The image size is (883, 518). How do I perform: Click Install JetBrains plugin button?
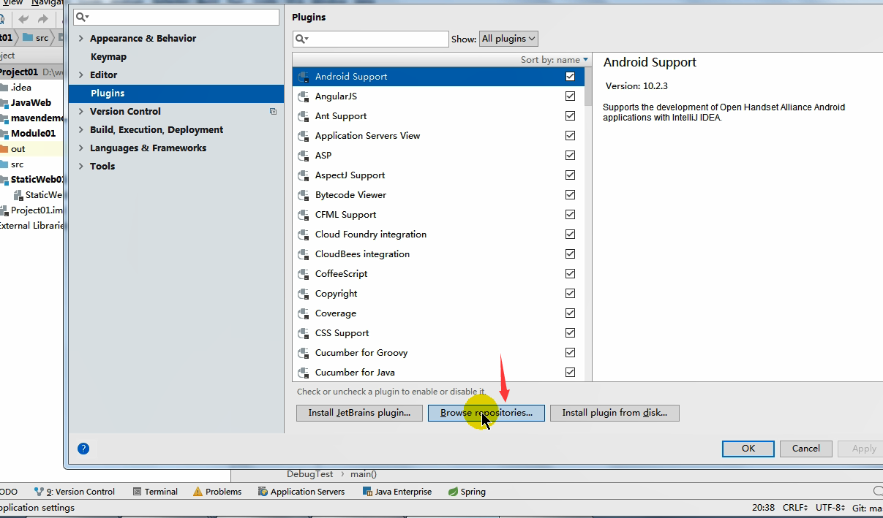pyautogui.click(x=359, y=413)
